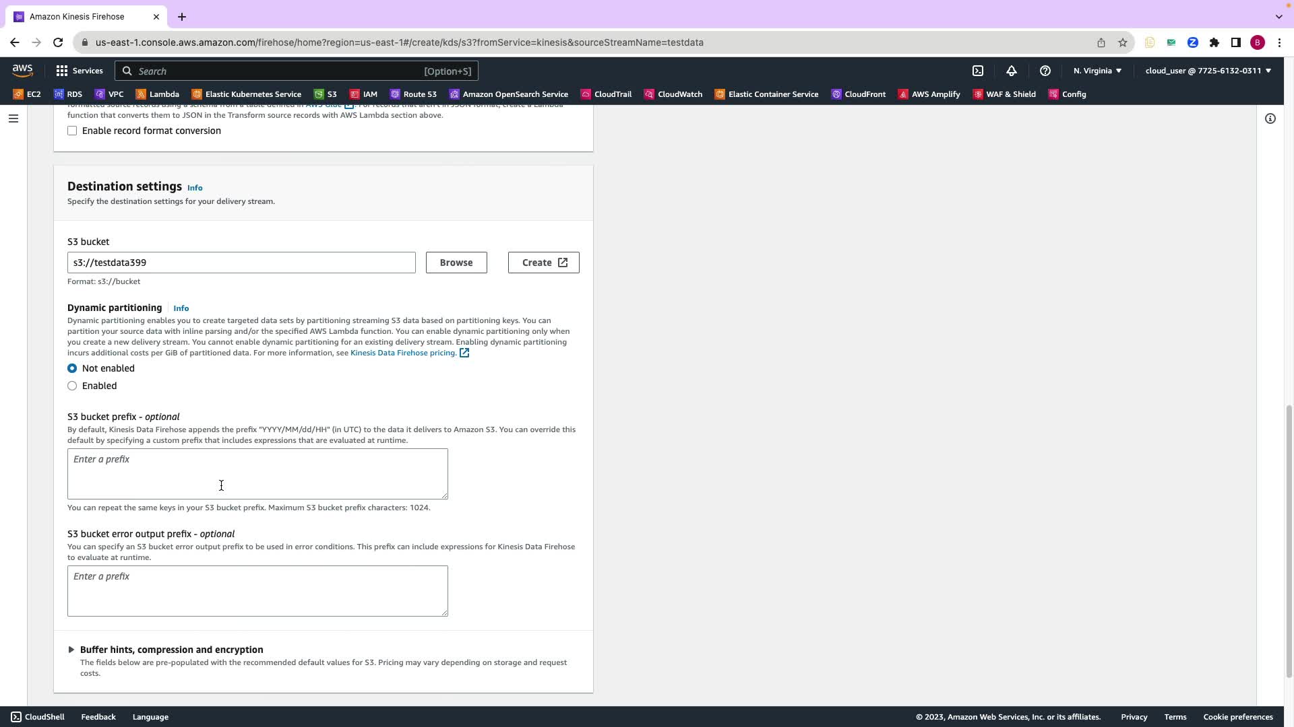Select the Enabled dynamic partitioning option

[72, 386]
